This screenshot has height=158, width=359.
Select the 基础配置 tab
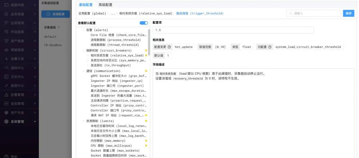pos(85,5)
